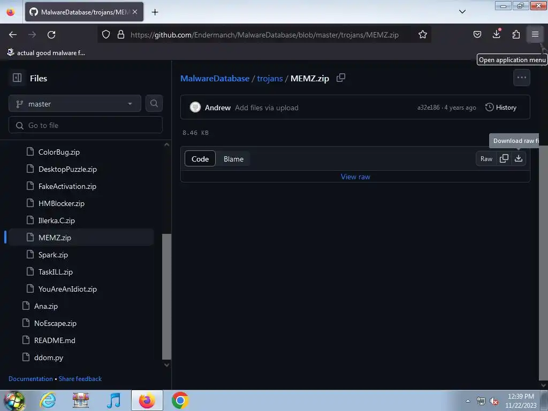Click the padlock site security icon
The height and width of the screenshot is (411, 548).
(121, 35)
